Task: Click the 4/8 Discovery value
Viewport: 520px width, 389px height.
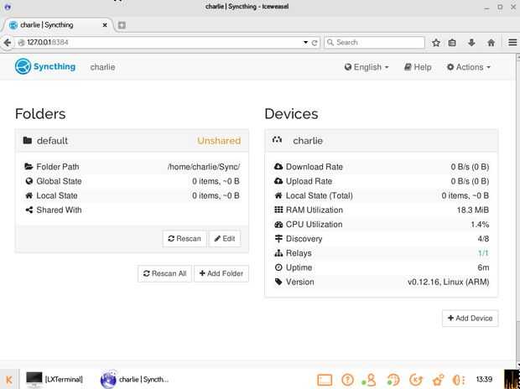Action: point(483,239)
